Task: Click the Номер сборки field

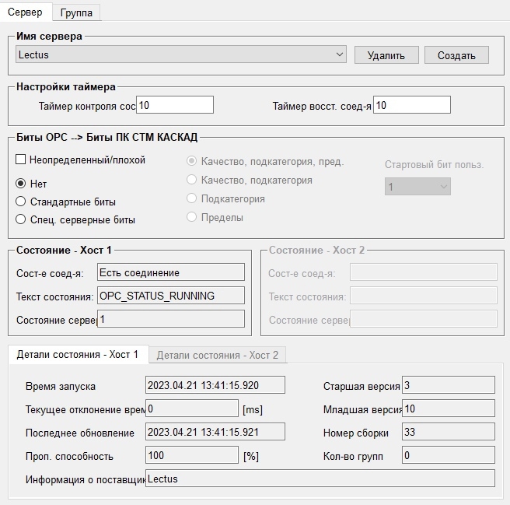Action: (449, 432)
